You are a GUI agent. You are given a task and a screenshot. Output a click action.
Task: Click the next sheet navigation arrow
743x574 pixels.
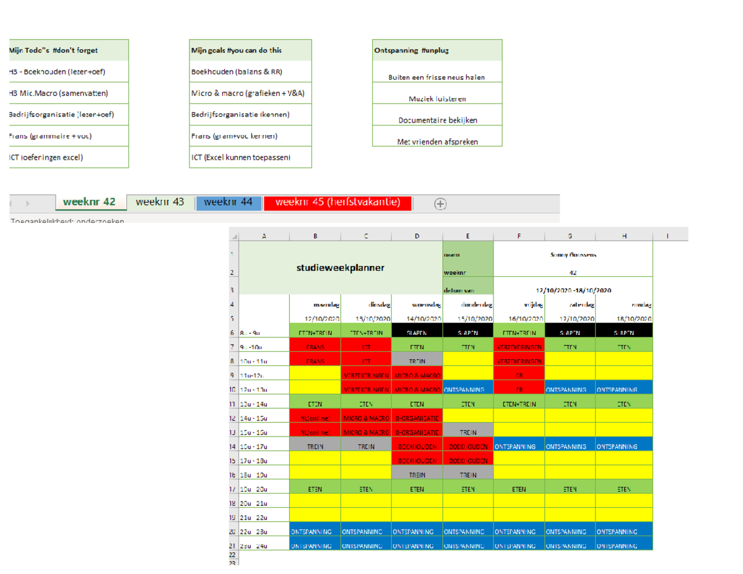click(x=27, y=202)
